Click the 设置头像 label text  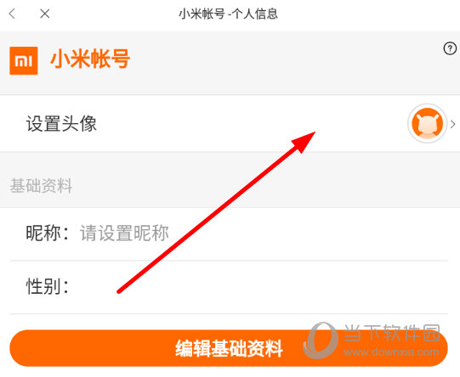61,124
